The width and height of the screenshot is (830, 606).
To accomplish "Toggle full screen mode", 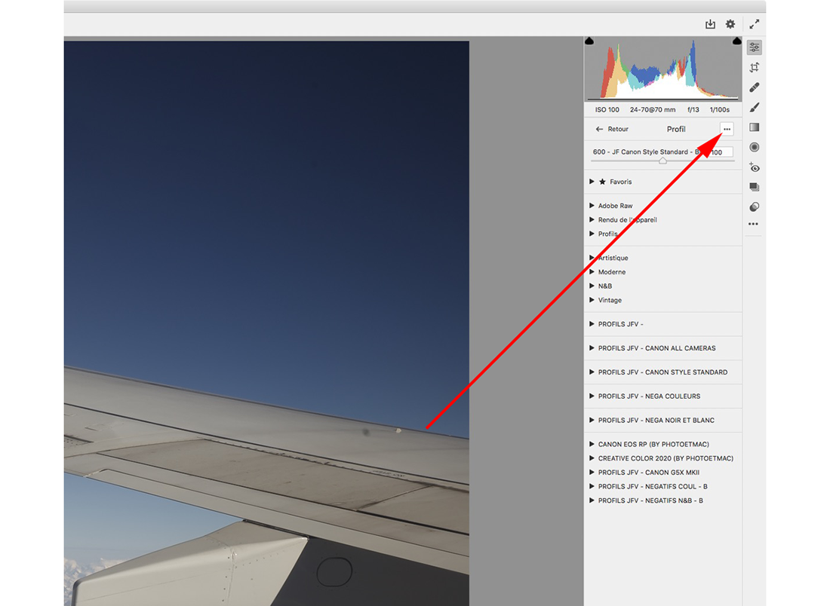I will [754, 24].
